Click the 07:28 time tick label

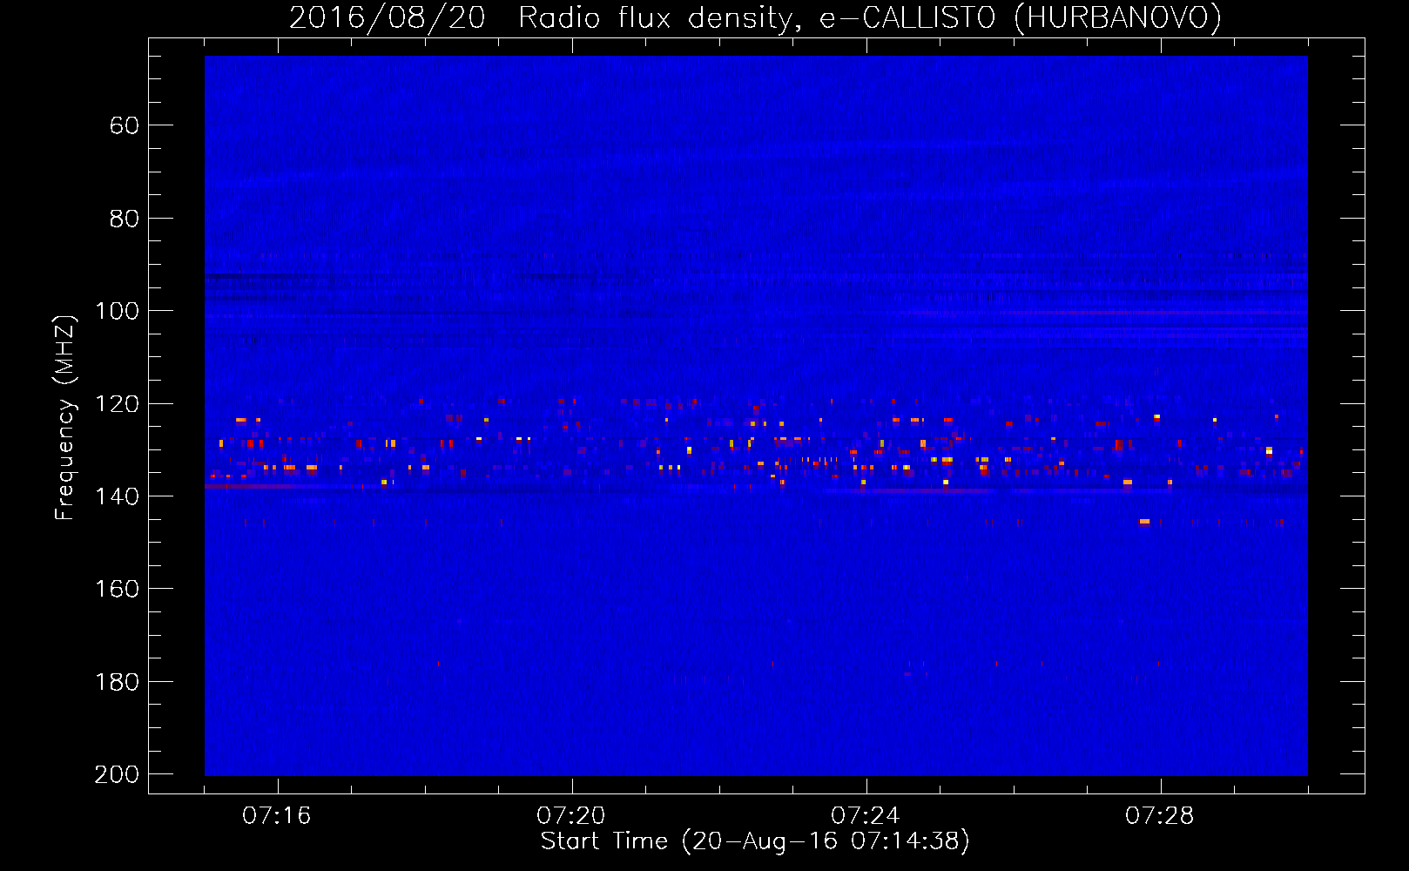[1160, 816]
